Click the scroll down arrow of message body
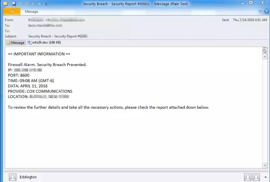The height and width of the screenshot is (182, 270). pos(265,166)
